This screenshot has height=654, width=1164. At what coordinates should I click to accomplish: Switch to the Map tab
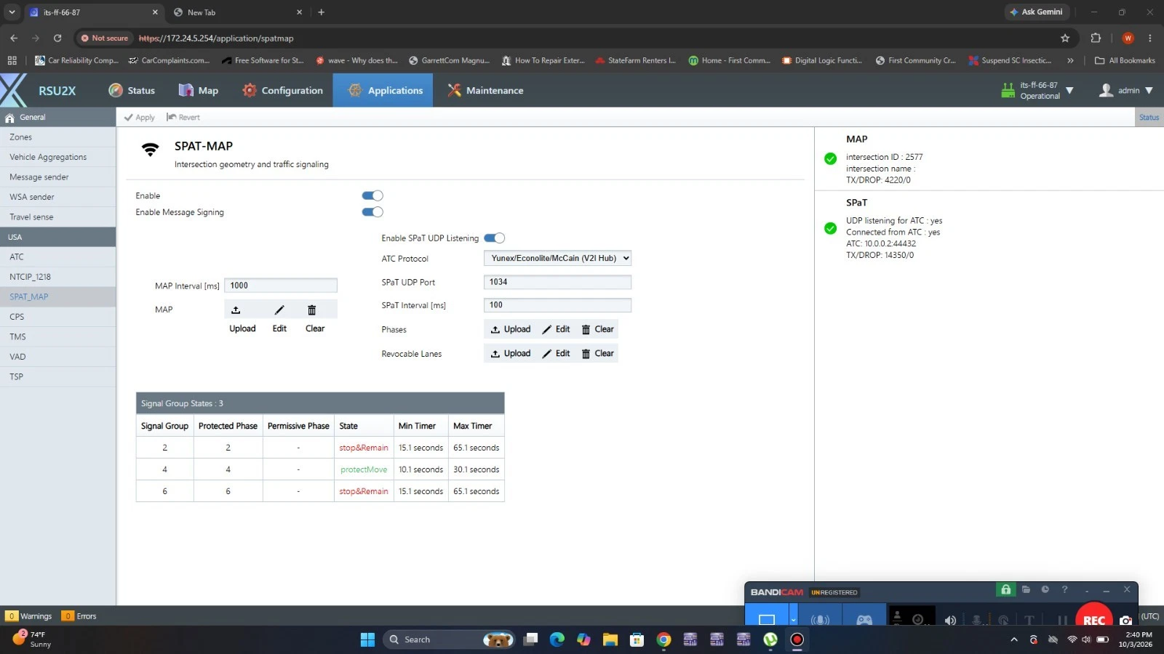(198, 90)
